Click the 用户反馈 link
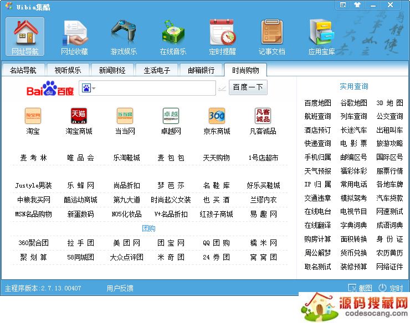The image size is (410, 323). [x=120, y=288]
